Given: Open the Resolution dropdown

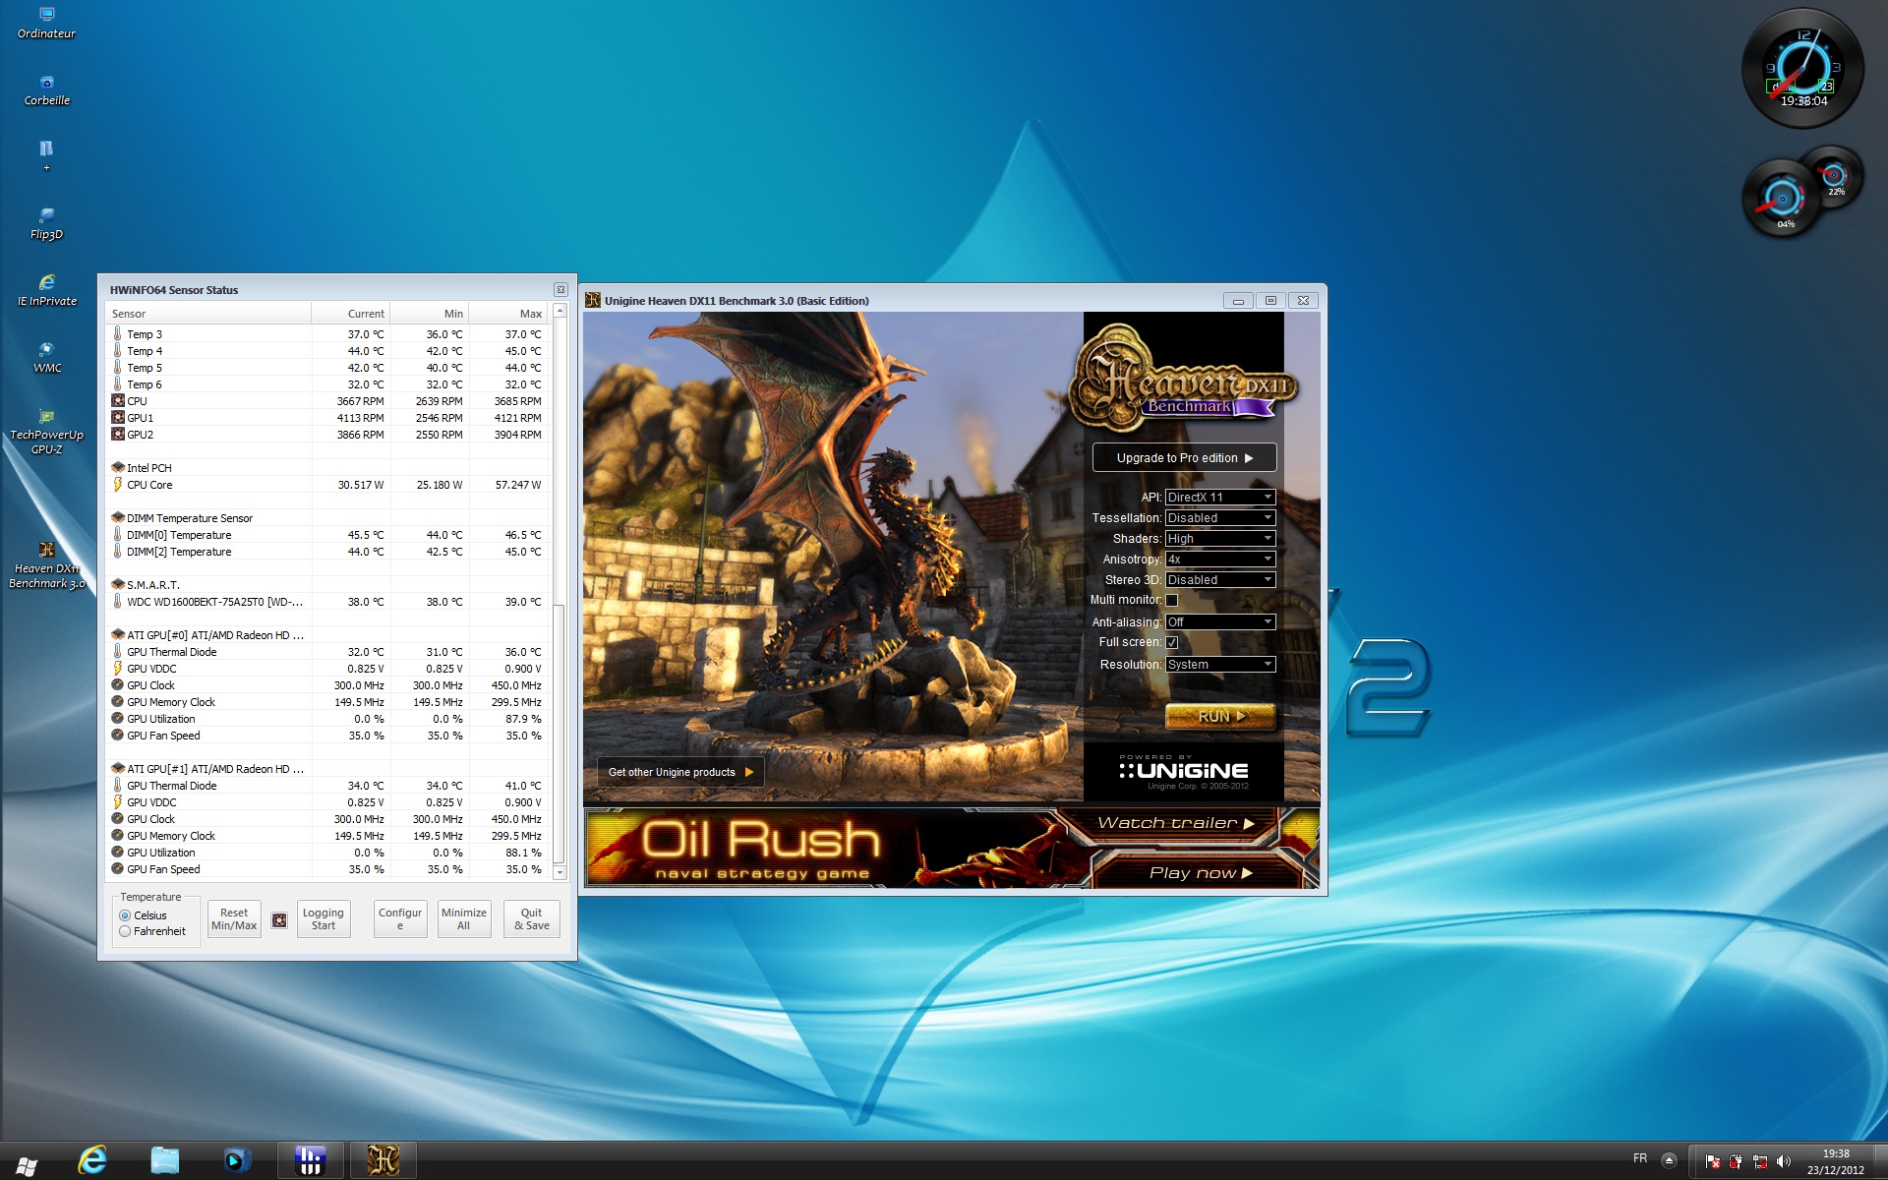Looking at the screenshot, I should 1219,665.
